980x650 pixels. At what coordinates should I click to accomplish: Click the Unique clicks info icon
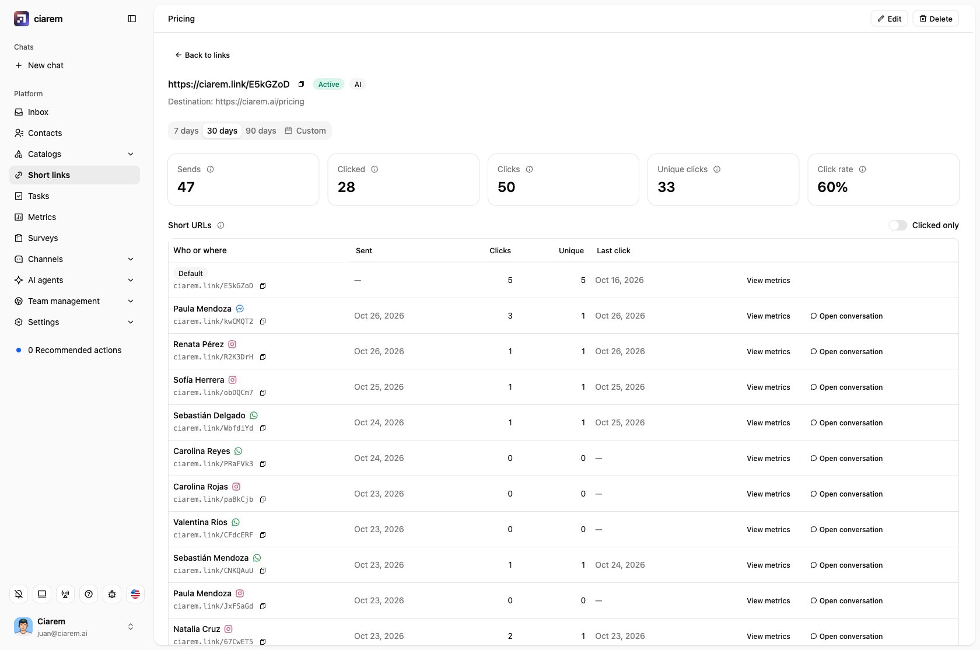pos(717,169)
